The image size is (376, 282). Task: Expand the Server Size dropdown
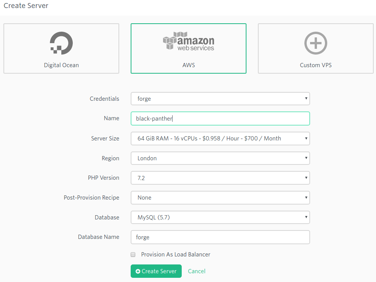(220, 139)
